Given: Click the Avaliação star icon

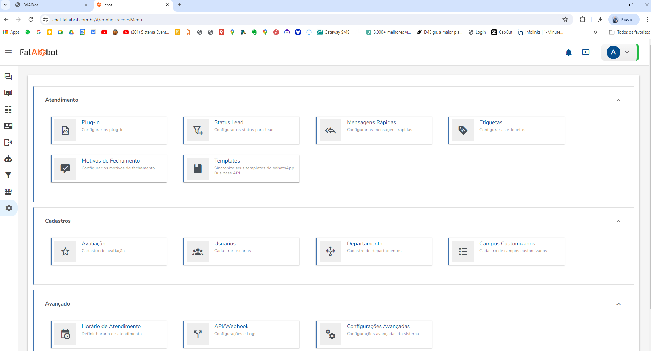Looking at the screenshot, I should [65, 251].
